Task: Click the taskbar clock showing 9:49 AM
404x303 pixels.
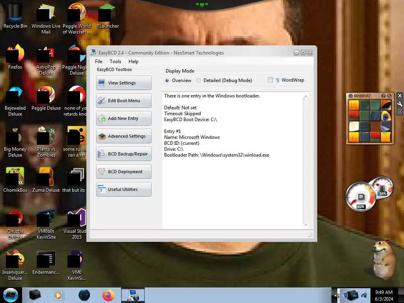Action: tap(384, 295)
